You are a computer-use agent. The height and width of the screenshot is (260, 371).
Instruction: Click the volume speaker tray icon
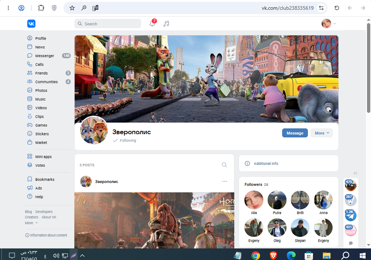(x=56, y=256)
